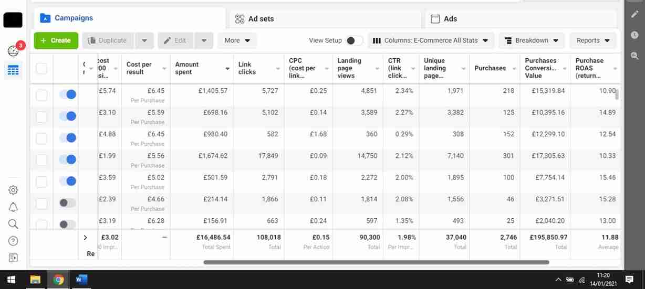This screenshot has width=645, height=289.
Task: Open the settings gear in sidebar
Action: click(x=13, y=190)
